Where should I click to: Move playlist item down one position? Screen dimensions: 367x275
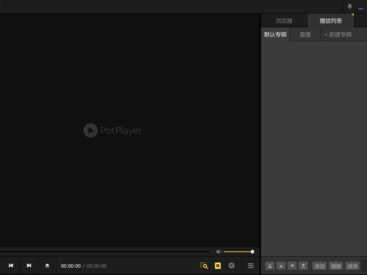pyautogui.click(x=292, y=265)
